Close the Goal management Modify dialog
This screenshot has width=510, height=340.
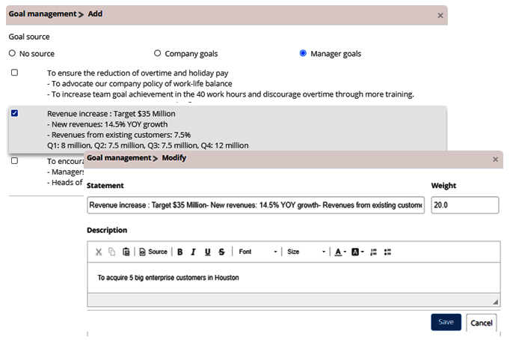click(495, 160)
